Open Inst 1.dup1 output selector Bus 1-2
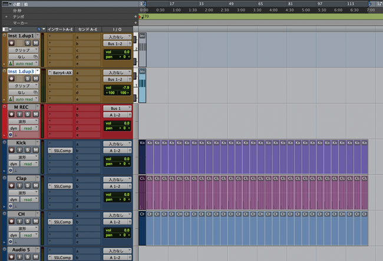 (117, 43)
